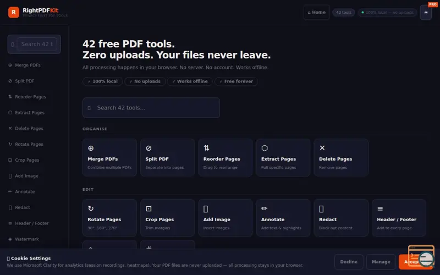Click the sidebar Merge PDFs icon
The height and width of the screenshot is (275, 440).
coord(10,65)
